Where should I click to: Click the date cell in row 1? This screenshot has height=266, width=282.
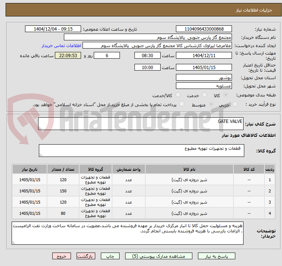point(30,180)
